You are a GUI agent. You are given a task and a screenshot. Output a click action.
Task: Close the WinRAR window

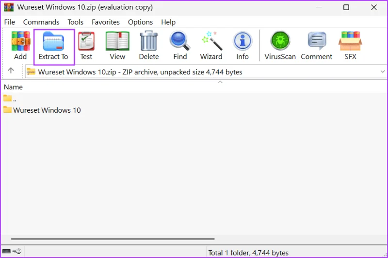point(374,7)
